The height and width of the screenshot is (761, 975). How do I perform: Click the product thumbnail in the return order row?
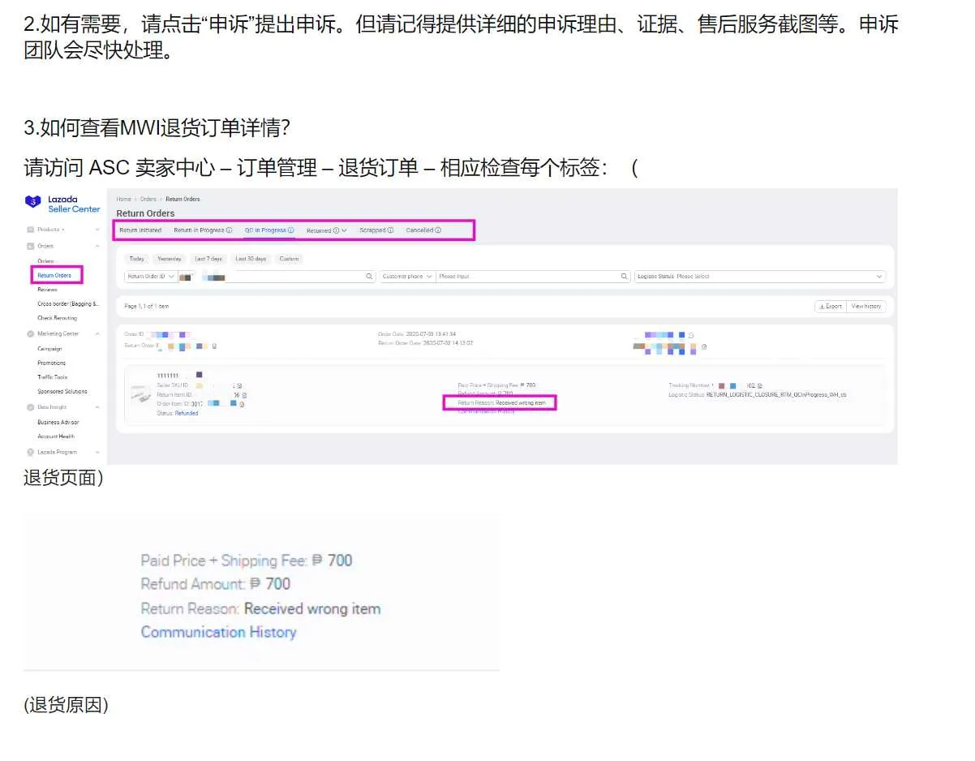(140, 396)
